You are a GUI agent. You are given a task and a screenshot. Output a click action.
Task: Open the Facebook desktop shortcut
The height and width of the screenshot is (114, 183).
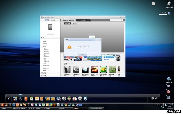[x=168, y=97]
